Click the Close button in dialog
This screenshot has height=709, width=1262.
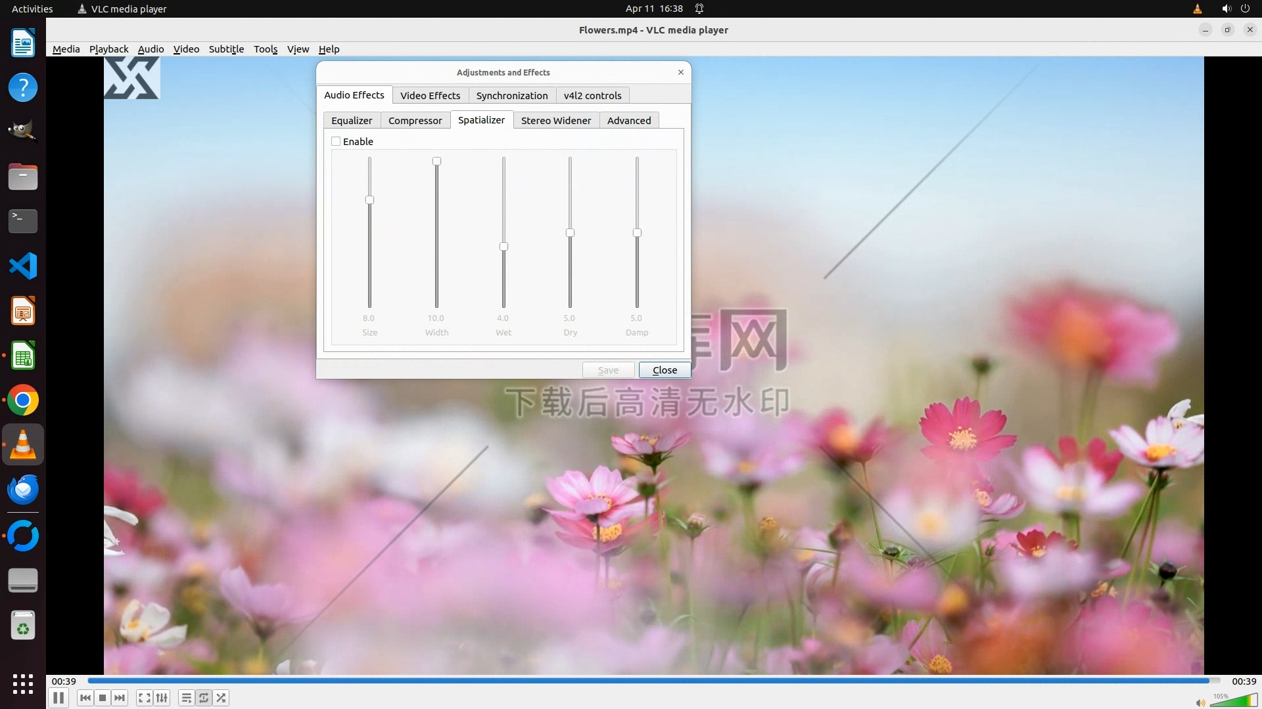pyautogui.click(x=665, y=370)
